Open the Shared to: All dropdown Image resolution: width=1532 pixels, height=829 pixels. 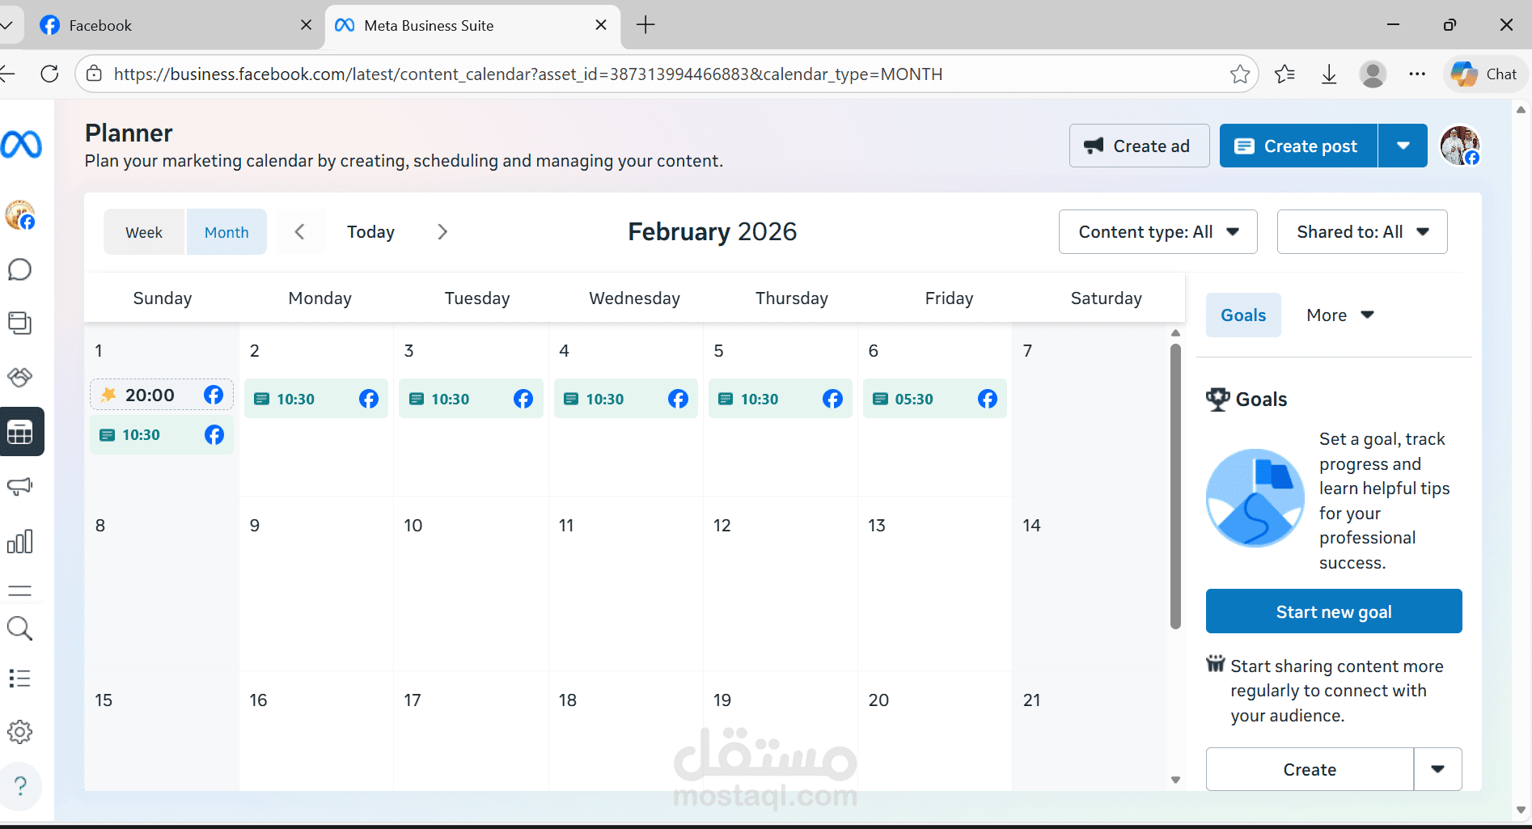(1361, 231)
